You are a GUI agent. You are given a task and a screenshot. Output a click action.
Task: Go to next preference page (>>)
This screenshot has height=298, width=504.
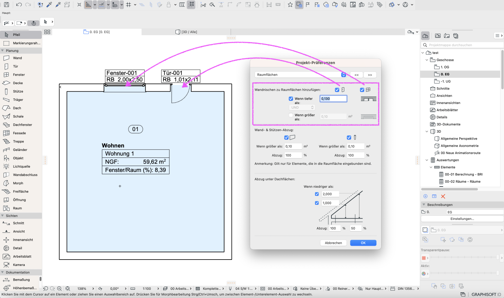[370, 75]
